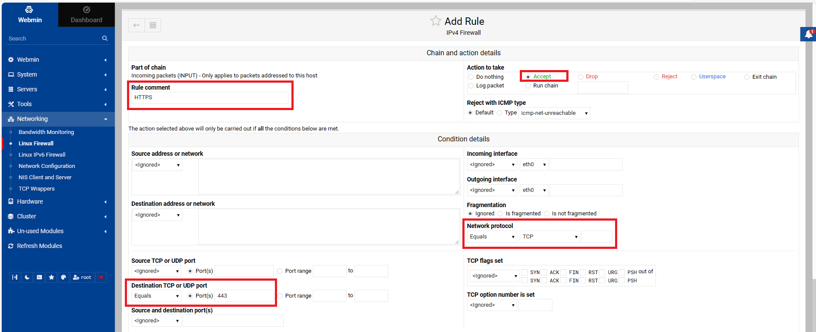Click the back arrow button beside Add Rule

[136, 25]
